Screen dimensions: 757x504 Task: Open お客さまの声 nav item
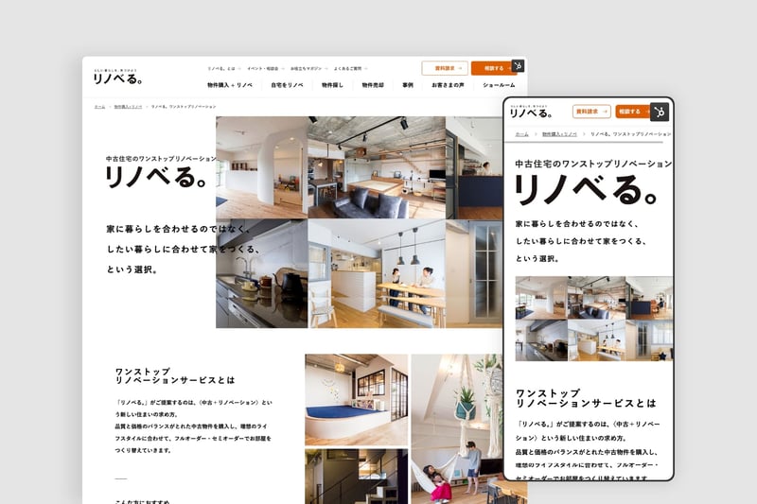pyautogui.click(x=448, y=85)
